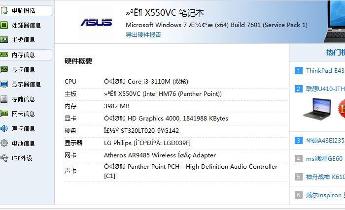Click the 声卡信息 speaker icon
The width and height of the screenshot is (345, 210).
[x=4, y=128]
